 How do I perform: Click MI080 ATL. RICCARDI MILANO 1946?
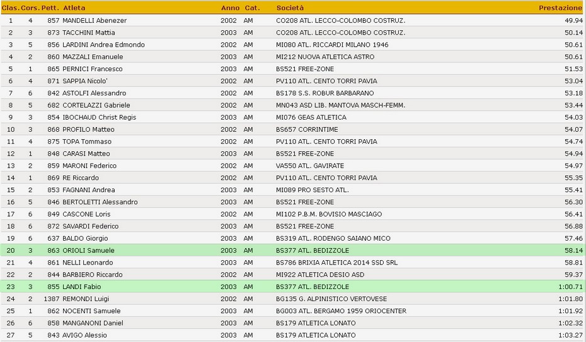click(332, 45)
